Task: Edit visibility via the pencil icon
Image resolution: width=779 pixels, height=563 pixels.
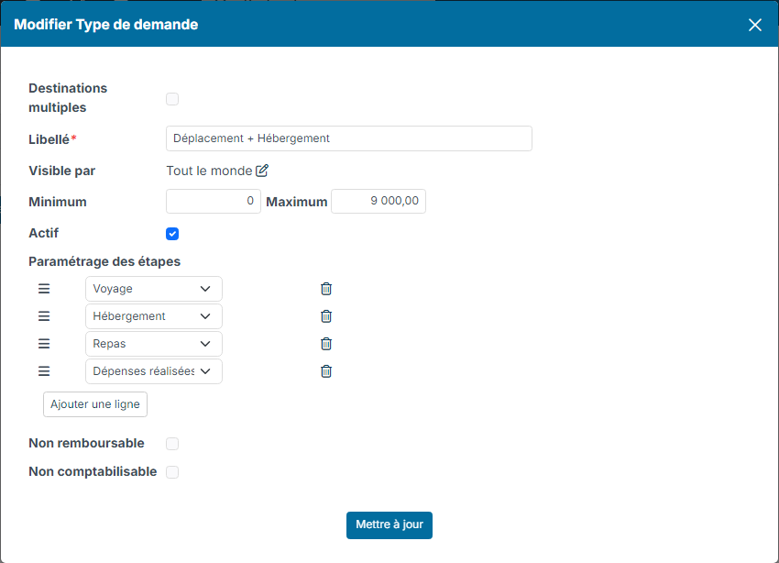Action: (x=262, y=171)
